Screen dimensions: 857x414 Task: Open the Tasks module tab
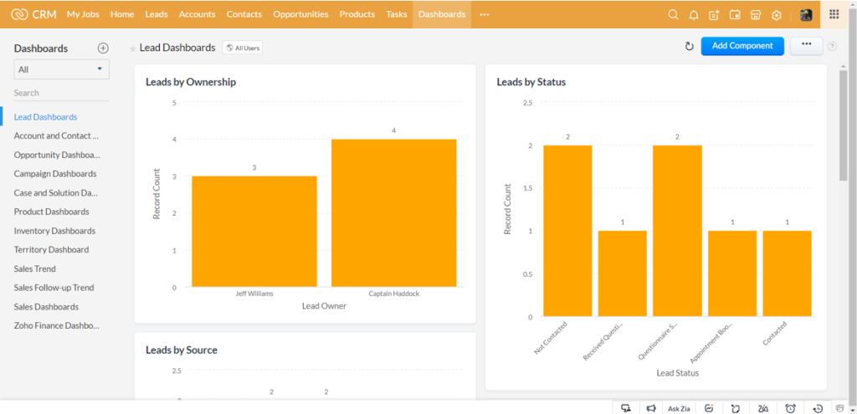[x=396, y=14]
